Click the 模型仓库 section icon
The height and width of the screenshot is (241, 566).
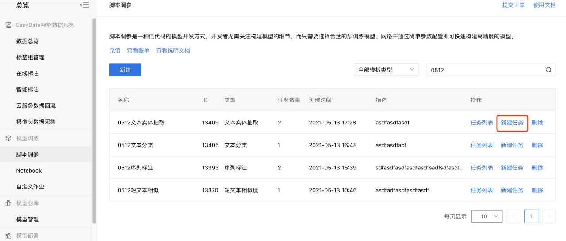coord(8,203)
